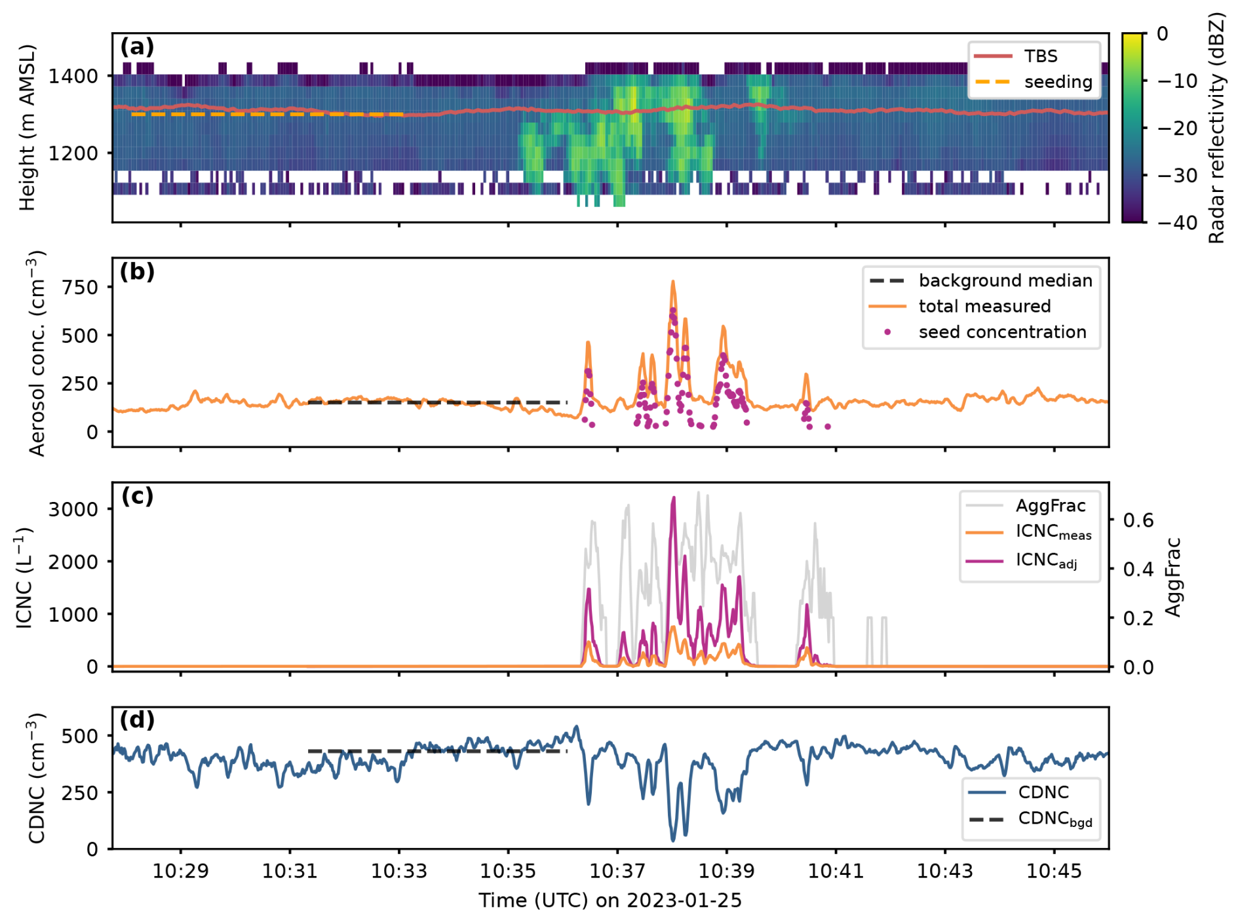Click the panel (c) label
Viewport: 1240px width, 922px height.
pyautogui.click(x=137, y=496)
